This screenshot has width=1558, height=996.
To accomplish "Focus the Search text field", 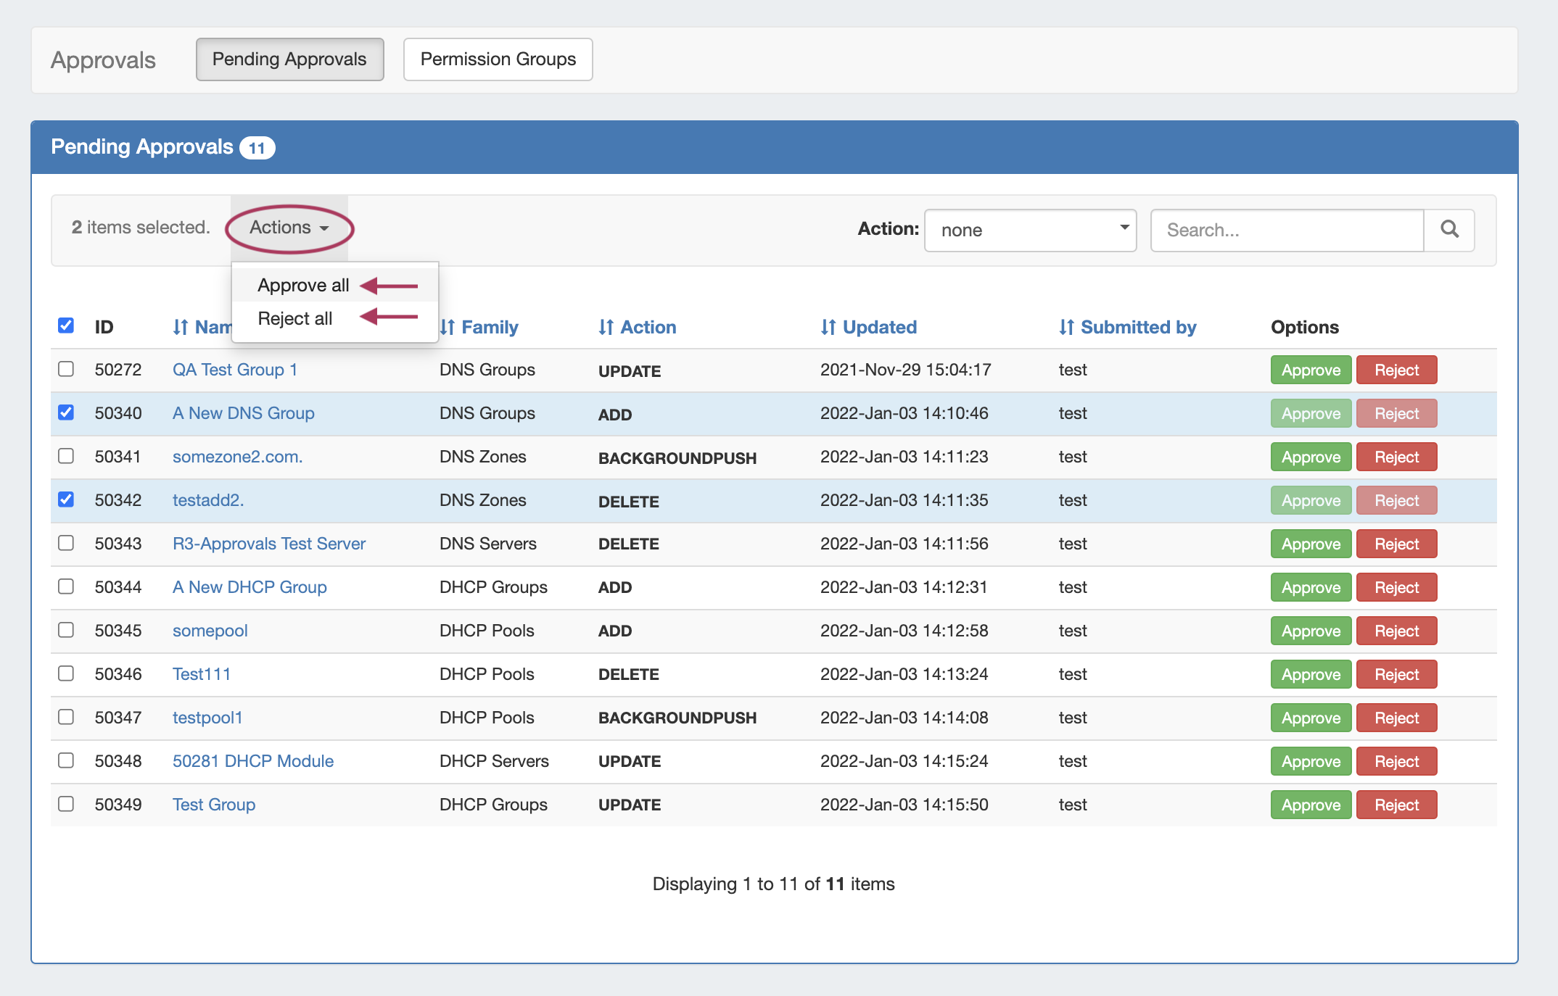I will [1287, 230].
